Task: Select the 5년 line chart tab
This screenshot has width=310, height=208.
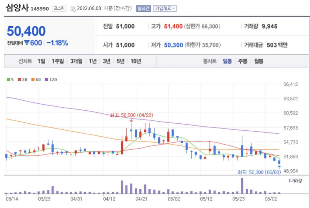Action: [x=120, y=61]
